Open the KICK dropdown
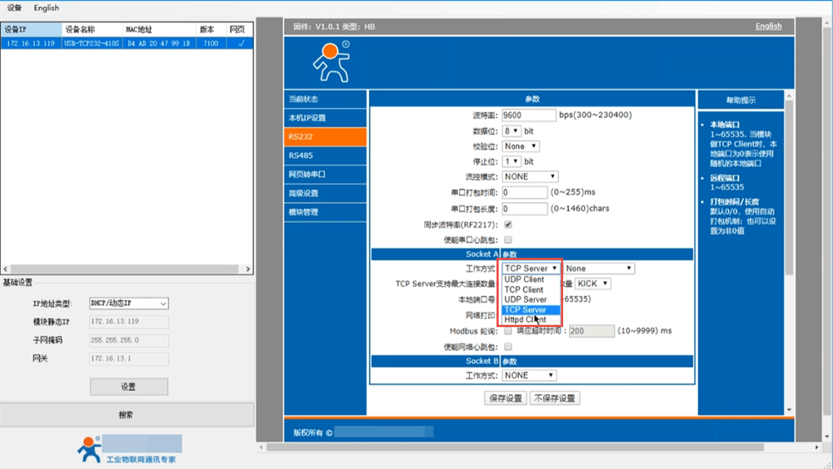 (593, 284)
